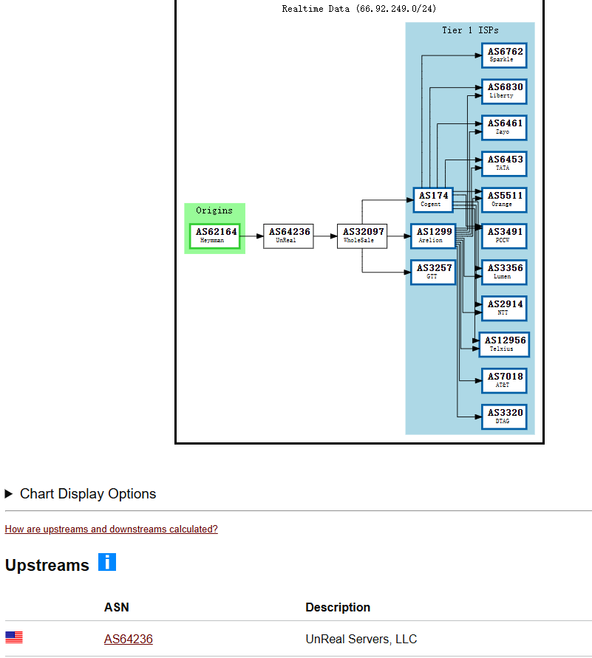Screen dimensions: 592x658
Task: Click the AS2914 NTT node
Action: [x=504, y=309]
